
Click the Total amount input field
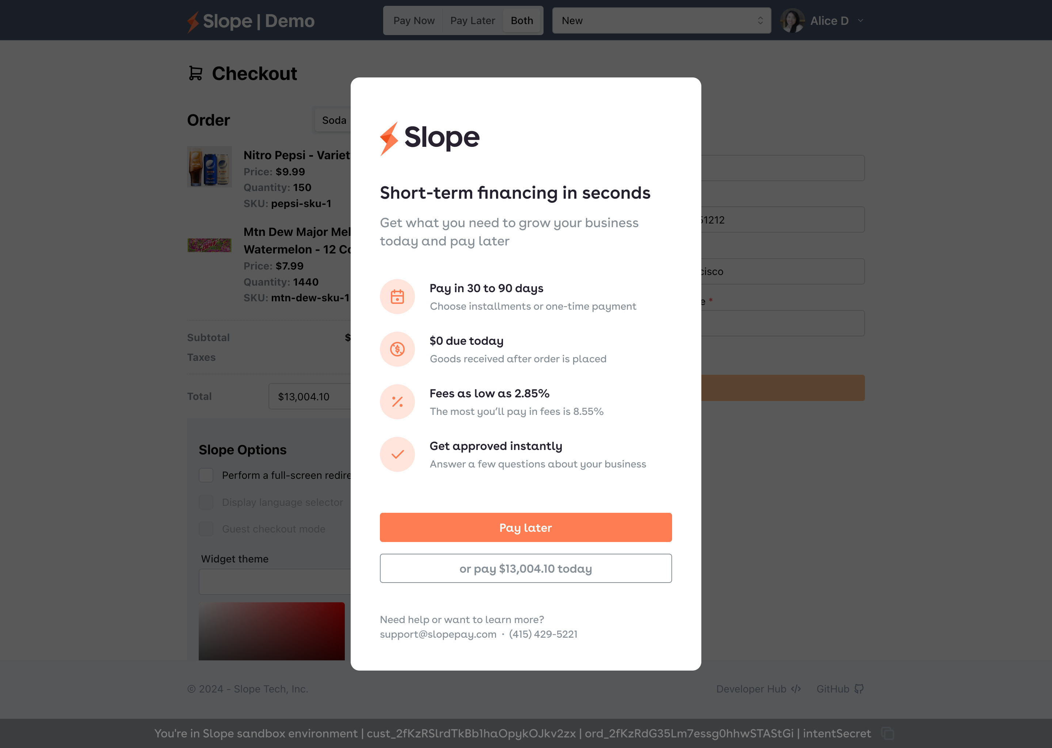pos(309,397)
